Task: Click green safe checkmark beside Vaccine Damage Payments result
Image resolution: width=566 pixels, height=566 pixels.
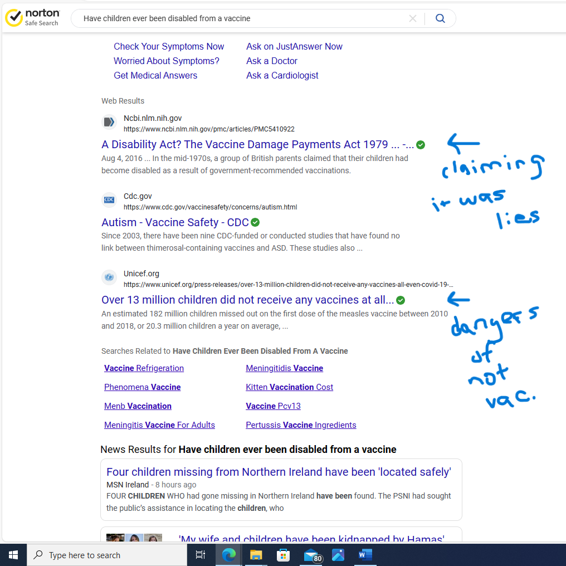Action: (420, 145)
